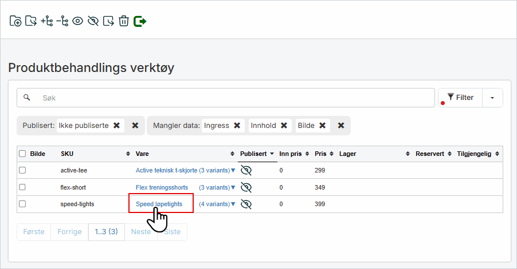This screenshot has height=269, width=517.
Task: Click the add-to-folder icon with plus
Action: (15, 21)
